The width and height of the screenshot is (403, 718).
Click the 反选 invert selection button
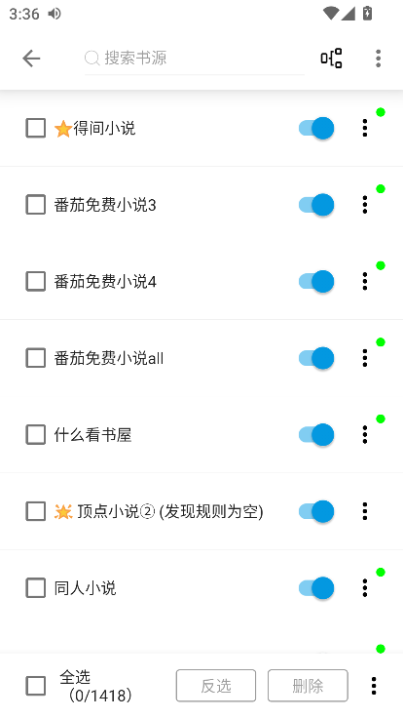pyautogui.click(x=216, y=686)
